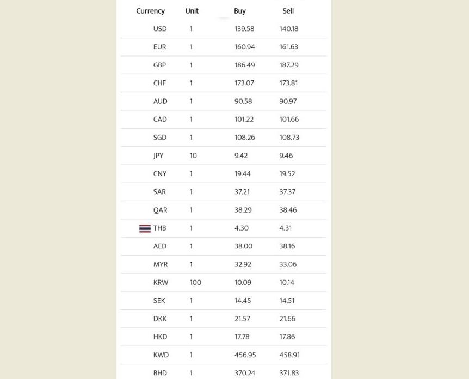Select the EUR currency code
The width and height of the screenshot is (469, 379).
(x=159, y=47)
